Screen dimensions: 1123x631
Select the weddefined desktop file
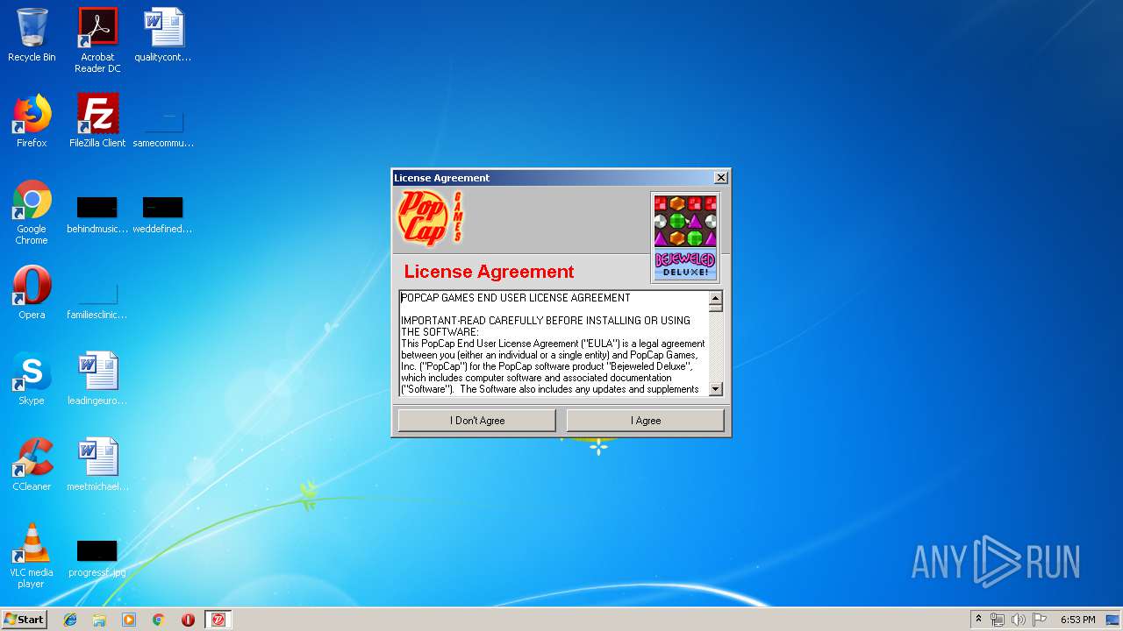pos(163,214)
